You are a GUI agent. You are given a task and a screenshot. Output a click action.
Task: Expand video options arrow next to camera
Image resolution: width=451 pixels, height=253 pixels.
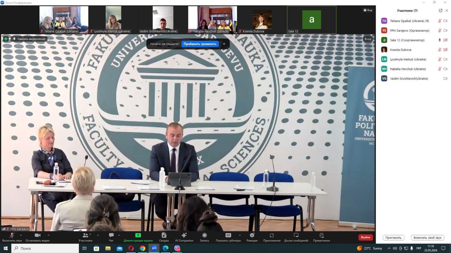[48, 235]
